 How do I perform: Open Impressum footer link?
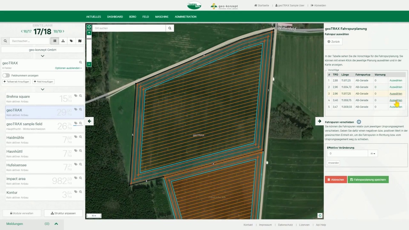tap(265, 225)
